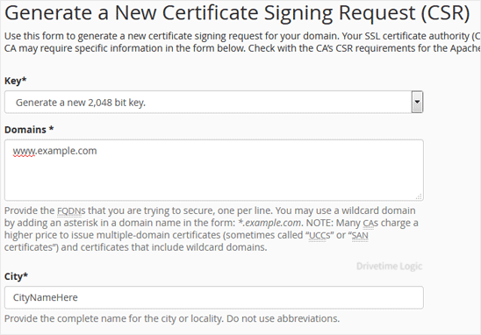Click the intro paragraph mentioning SSL certificate authority
This screenshot has width=481, height=335.
coord(242,42)
